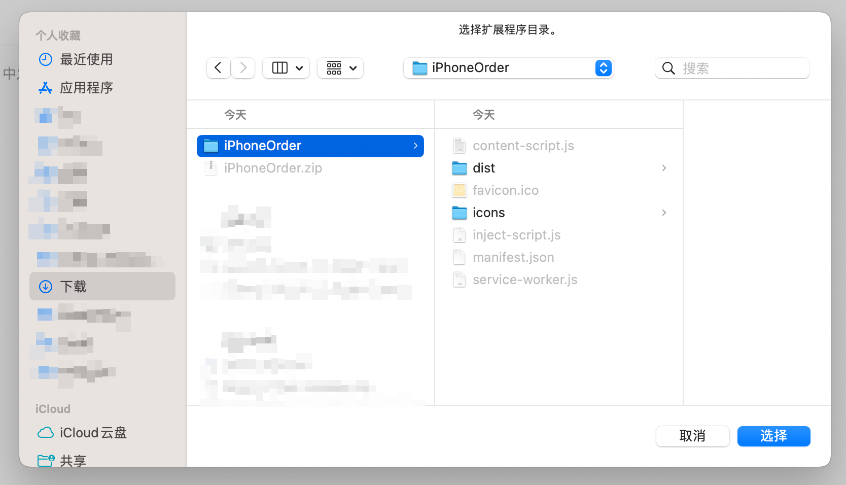Click the cloud icon beside iCloud云盘

point(46,433)
